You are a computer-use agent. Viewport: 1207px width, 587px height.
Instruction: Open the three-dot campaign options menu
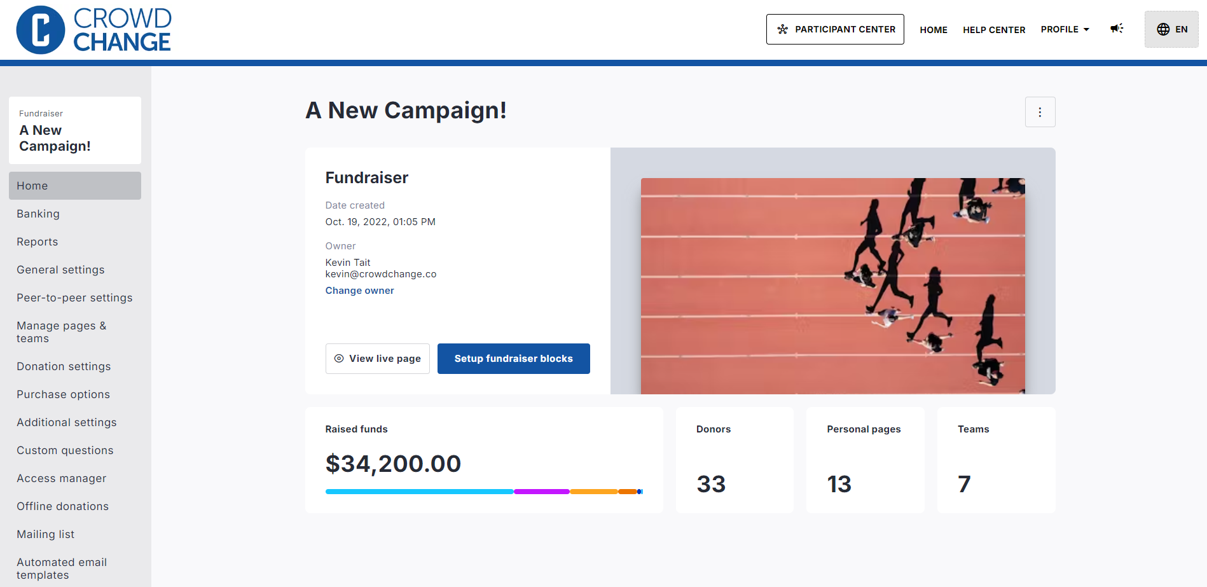[x=1040, y=112]
